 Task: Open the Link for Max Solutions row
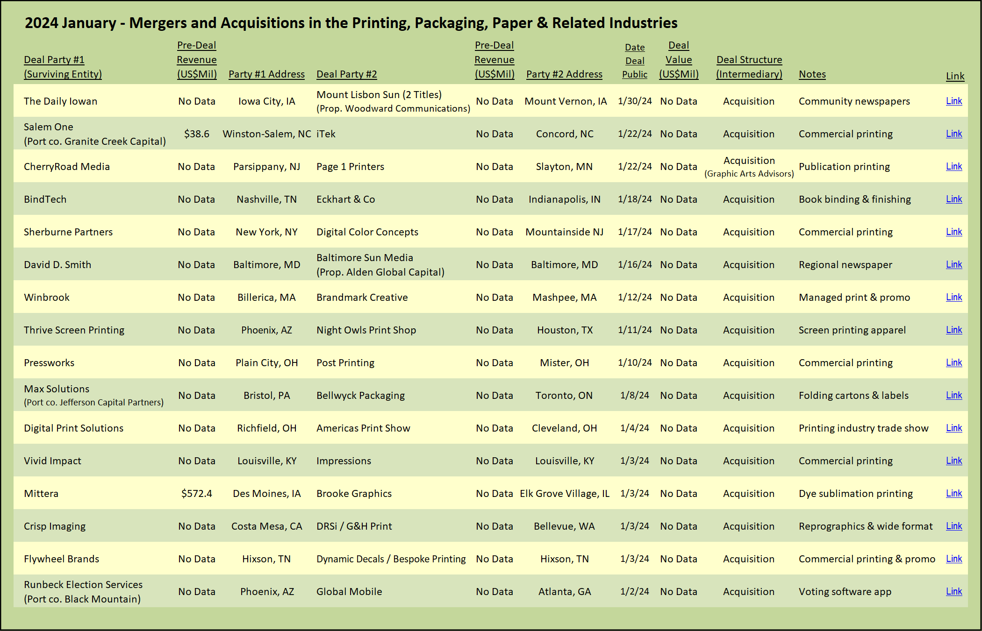(x=954, y=395)
